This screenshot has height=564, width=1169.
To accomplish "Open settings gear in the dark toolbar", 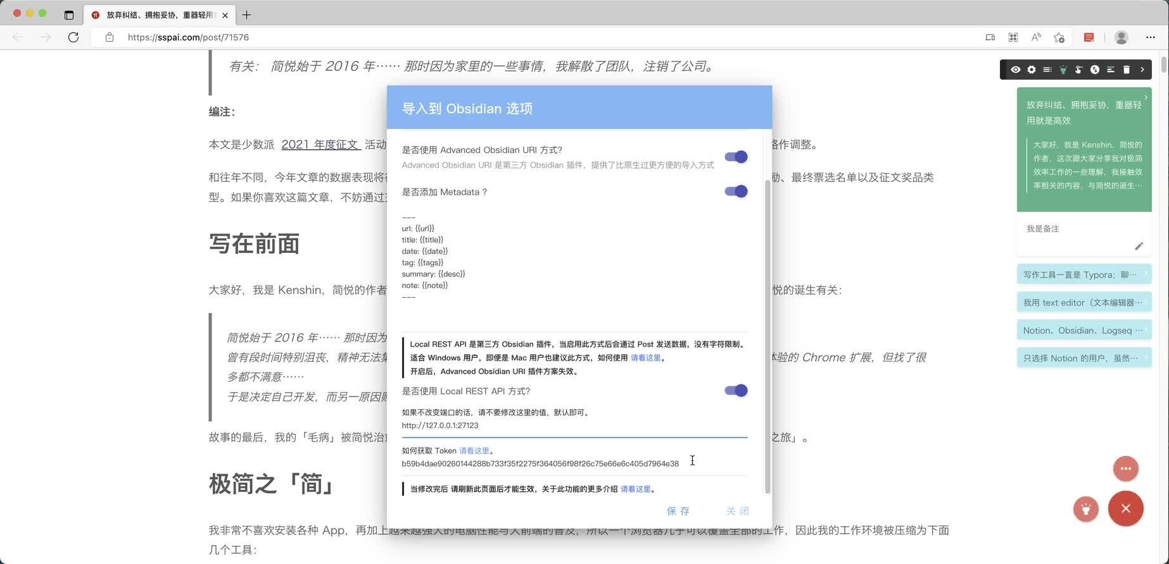I will (1032, 70).
